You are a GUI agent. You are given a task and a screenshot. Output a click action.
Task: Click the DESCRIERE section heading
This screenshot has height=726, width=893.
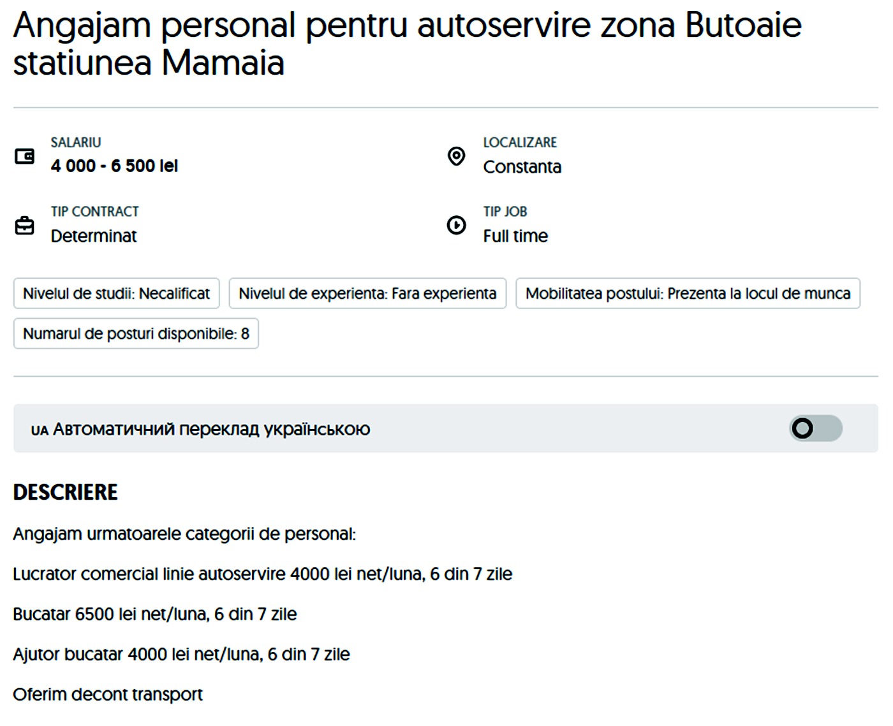pyautogui.click(x=66, y=492)
